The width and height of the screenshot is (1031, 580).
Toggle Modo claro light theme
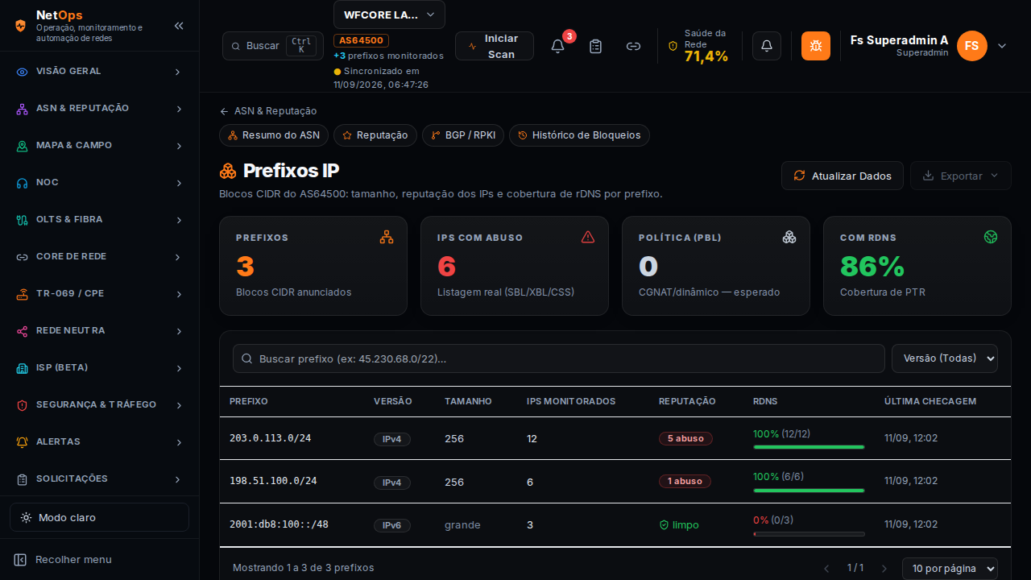[99, 517]
